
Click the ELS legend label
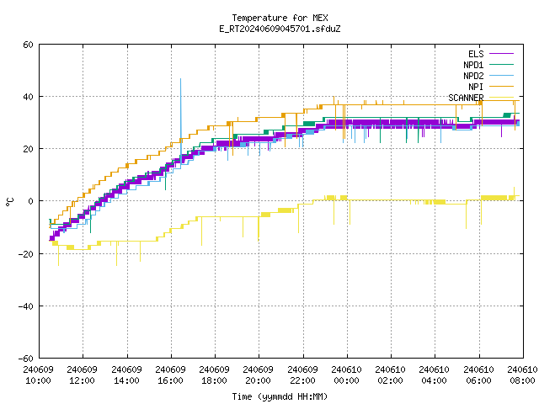476,54
